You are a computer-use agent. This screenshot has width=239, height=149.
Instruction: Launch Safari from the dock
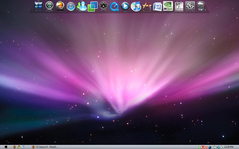[x=71, y=6]
